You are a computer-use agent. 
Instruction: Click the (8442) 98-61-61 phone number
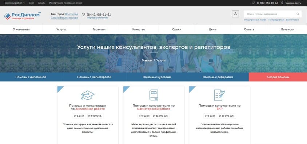(99, 15)
